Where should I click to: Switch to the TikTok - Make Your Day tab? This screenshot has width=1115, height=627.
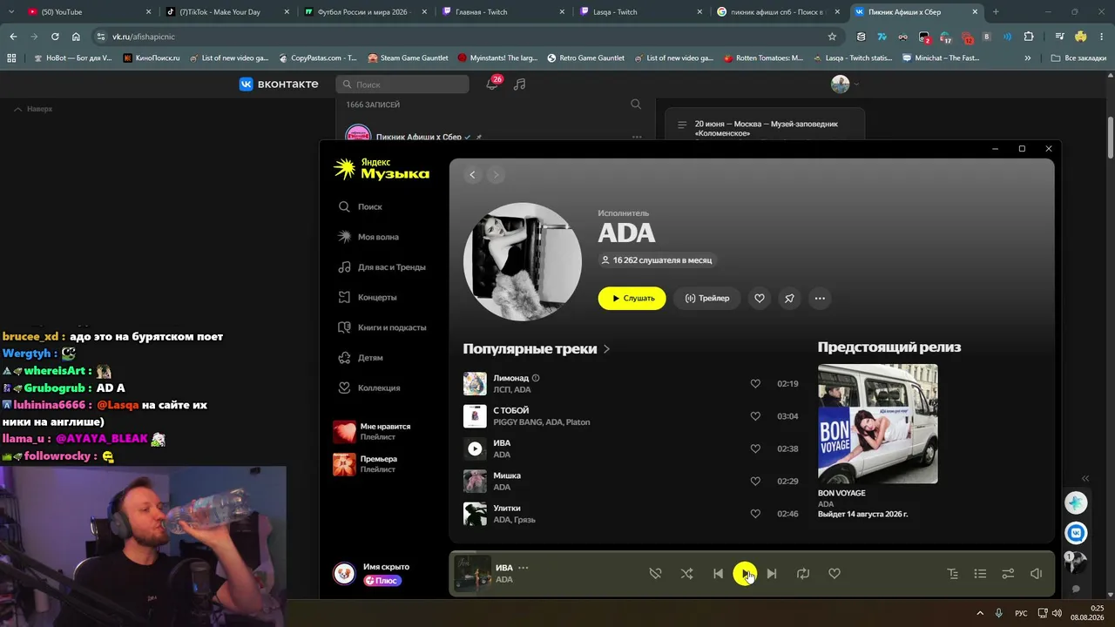(228, 12)
